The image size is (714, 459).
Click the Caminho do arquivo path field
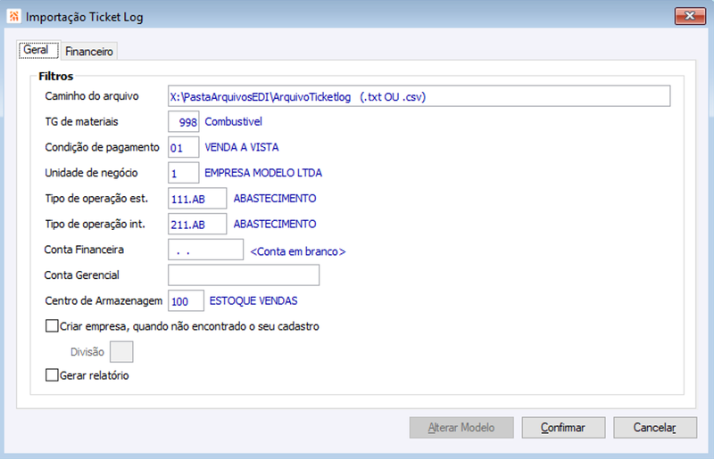[419, 96]
